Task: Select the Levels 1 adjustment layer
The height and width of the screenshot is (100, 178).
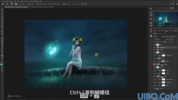Action: pos(166,61)
